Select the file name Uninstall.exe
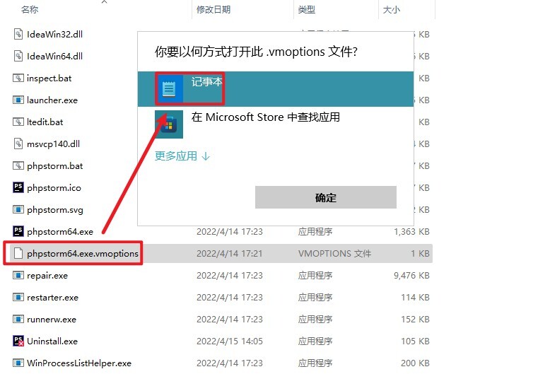The width and height of the screenshot is (550, 374). click(x=52, y=341)
